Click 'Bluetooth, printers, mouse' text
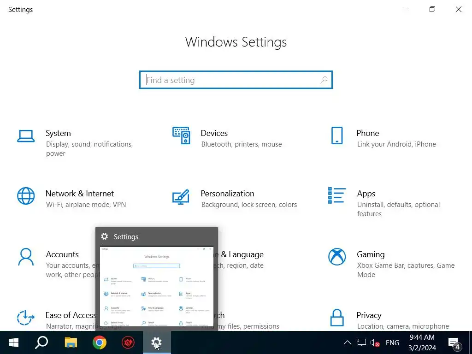Screen dimensions: 472x354 pyautogui.click(x=242, y=144)
